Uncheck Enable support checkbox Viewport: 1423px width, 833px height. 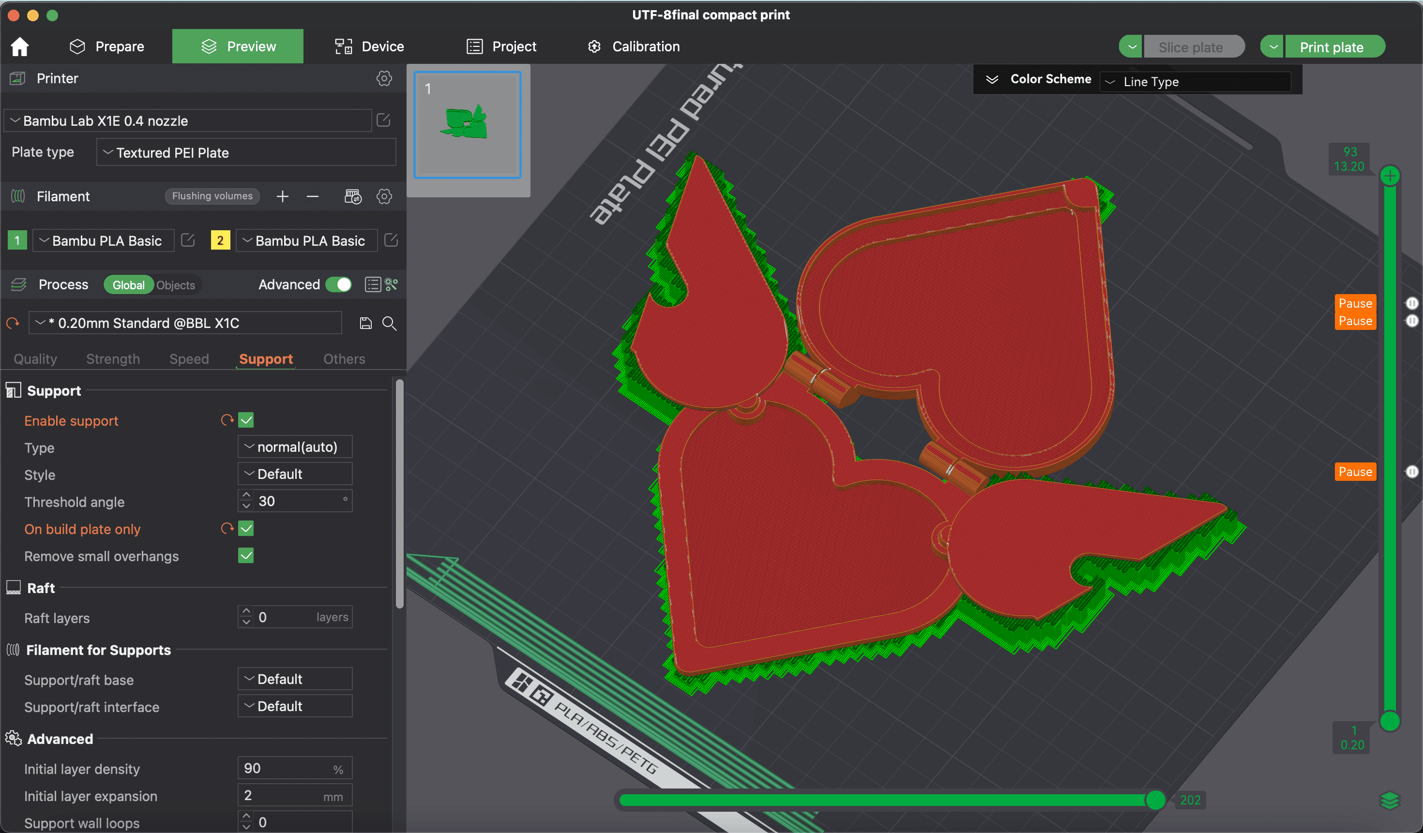[246, 420]
